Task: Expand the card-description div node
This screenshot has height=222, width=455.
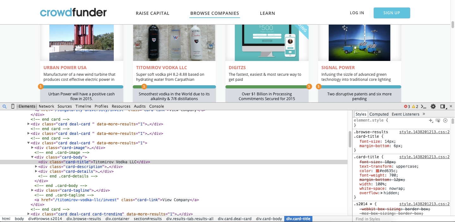Action: coord(36,166)
